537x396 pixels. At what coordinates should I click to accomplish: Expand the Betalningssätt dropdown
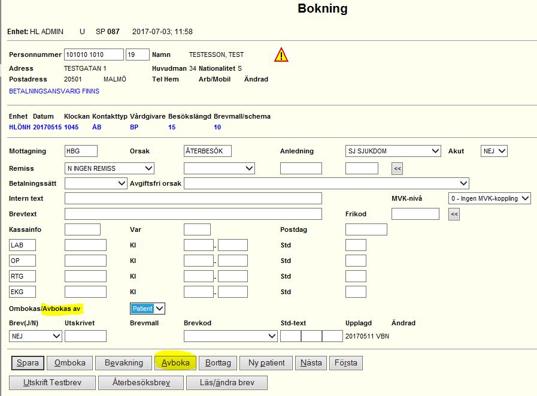(96, 183)
